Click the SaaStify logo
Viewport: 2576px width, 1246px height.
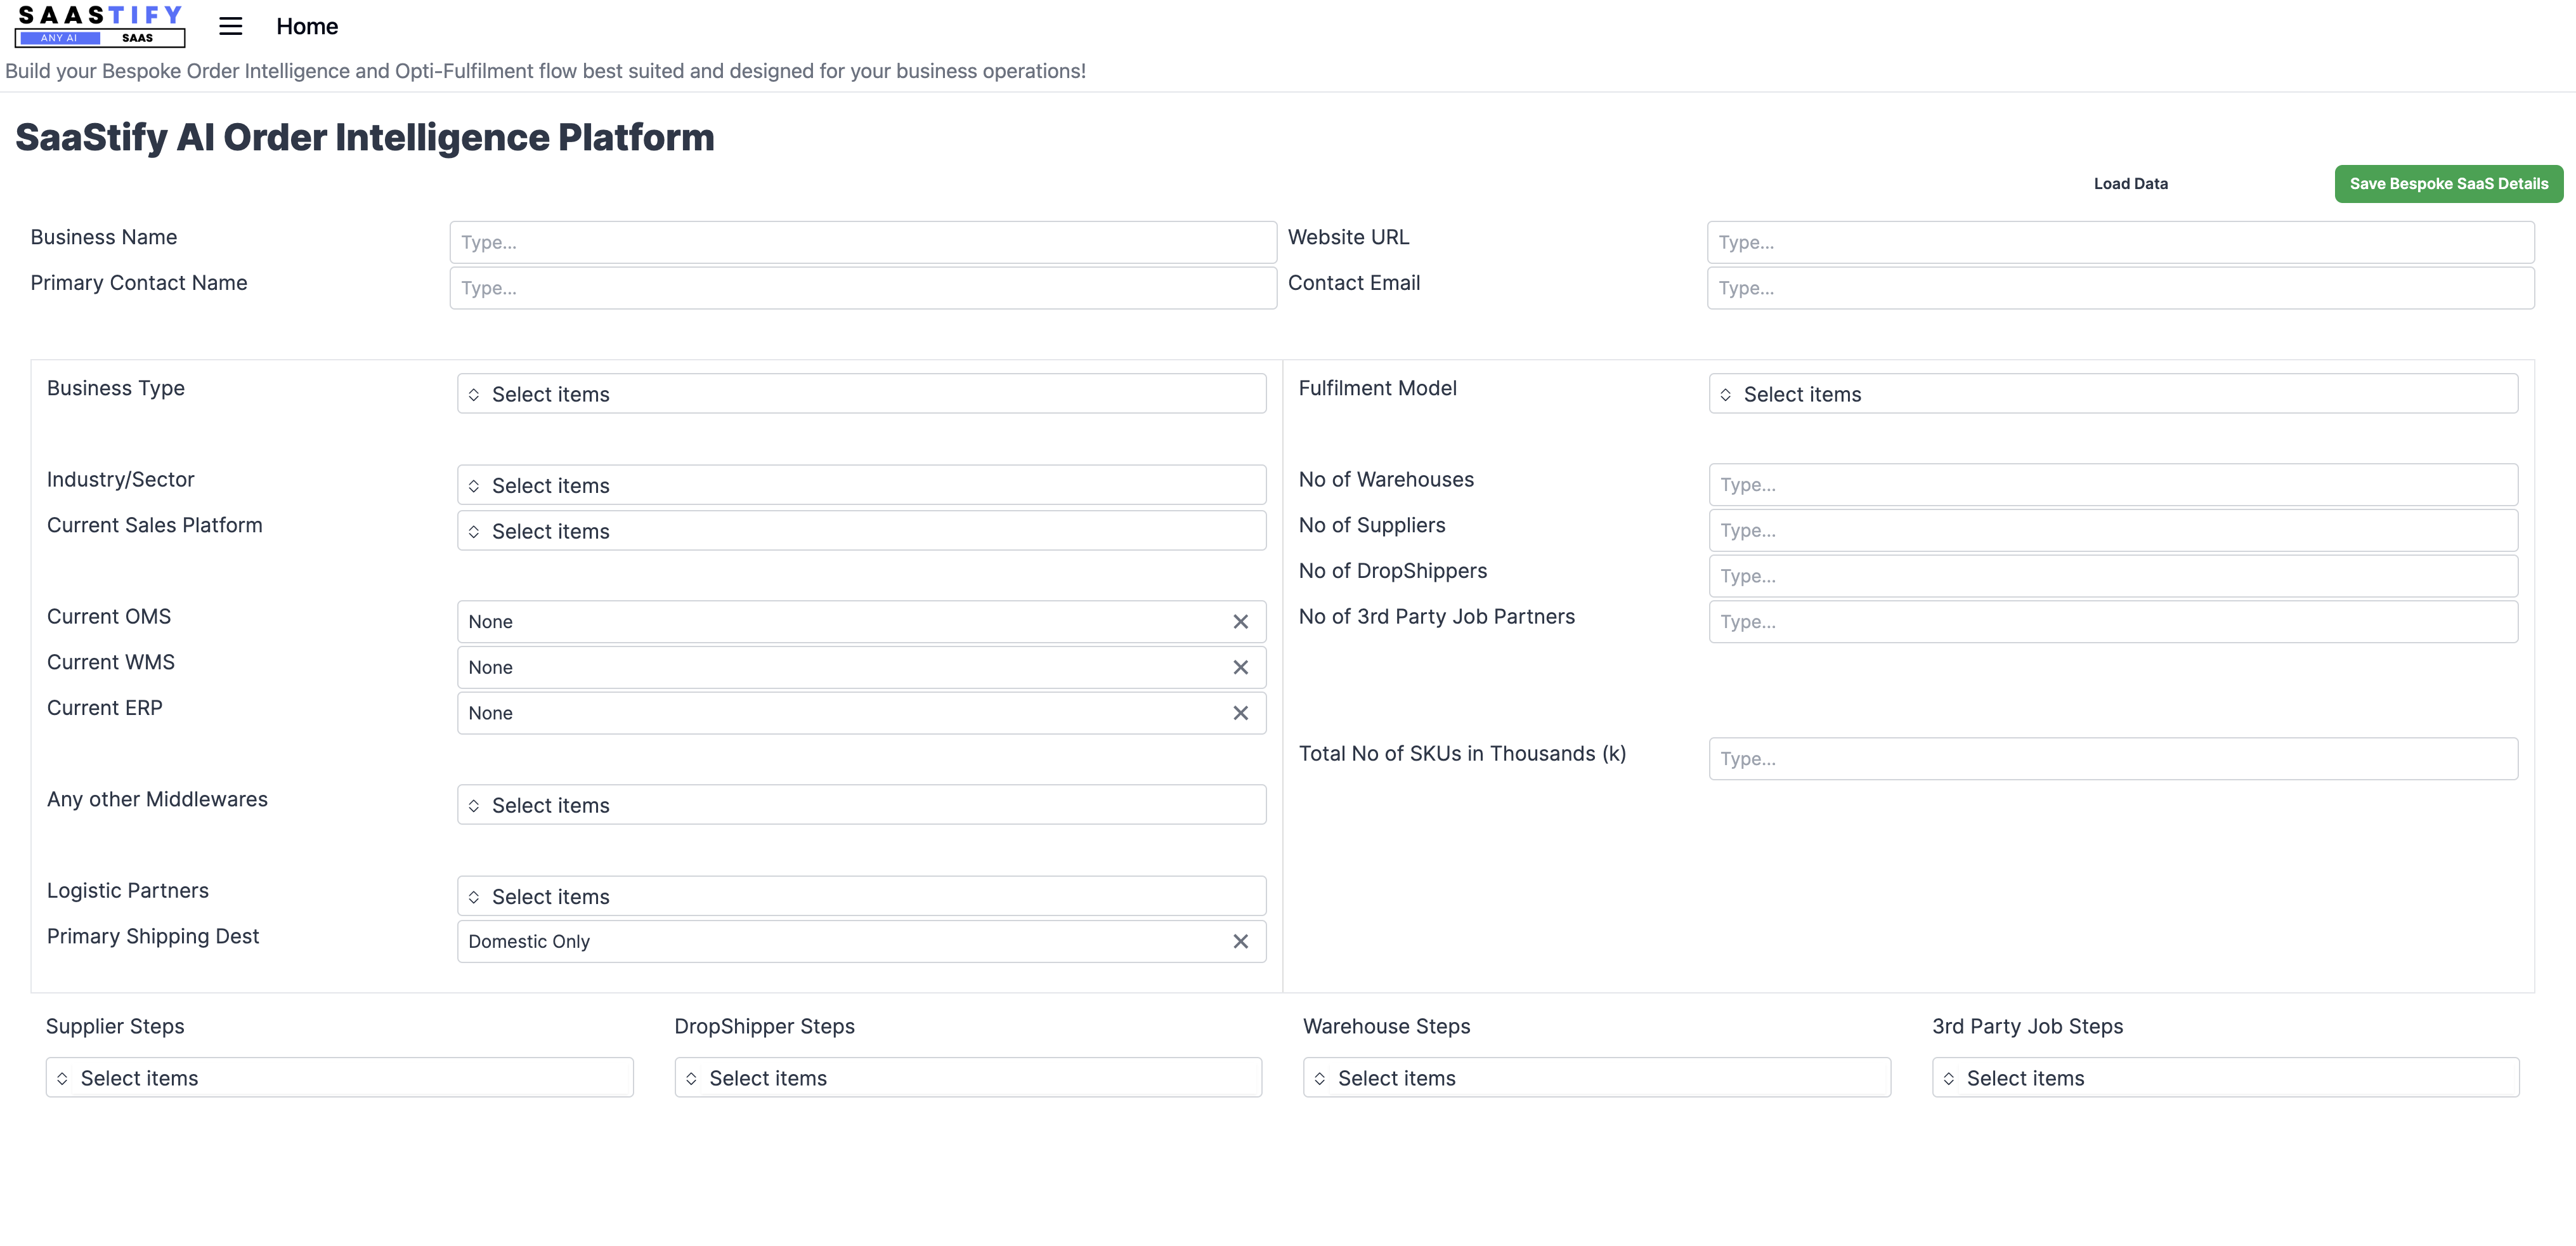point(100,26)
